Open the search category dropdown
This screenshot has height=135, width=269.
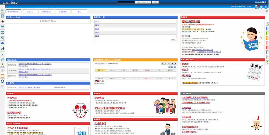tap(143, 2)
